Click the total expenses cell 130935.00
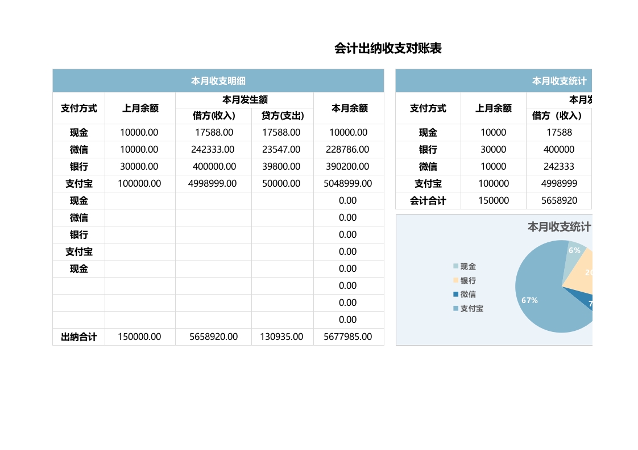This screenshot has width=638, height=450. [x=282, y=337]
